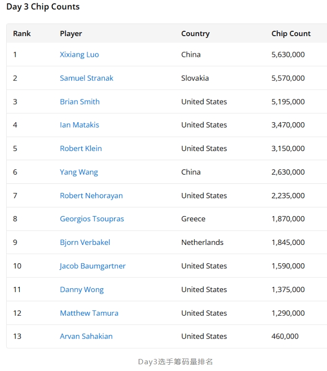Screen dimensions: 327x371
Task: Click the Jacob Baumgartner link
Action: (93, 266)
